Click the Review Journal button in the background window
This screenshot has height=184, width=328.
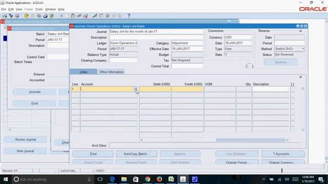pyautogui.click(x=25, y=140)
